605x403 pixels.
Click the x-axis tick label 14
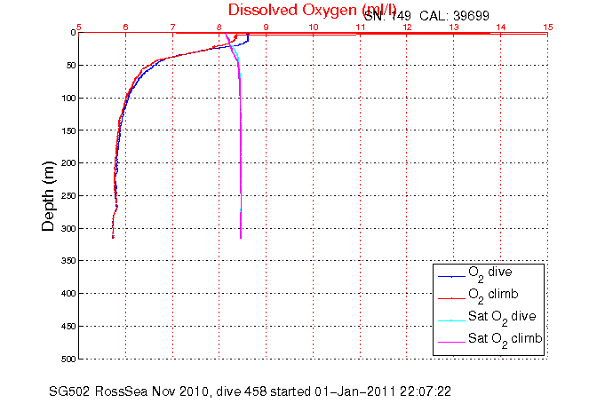[x=501, y=27]
